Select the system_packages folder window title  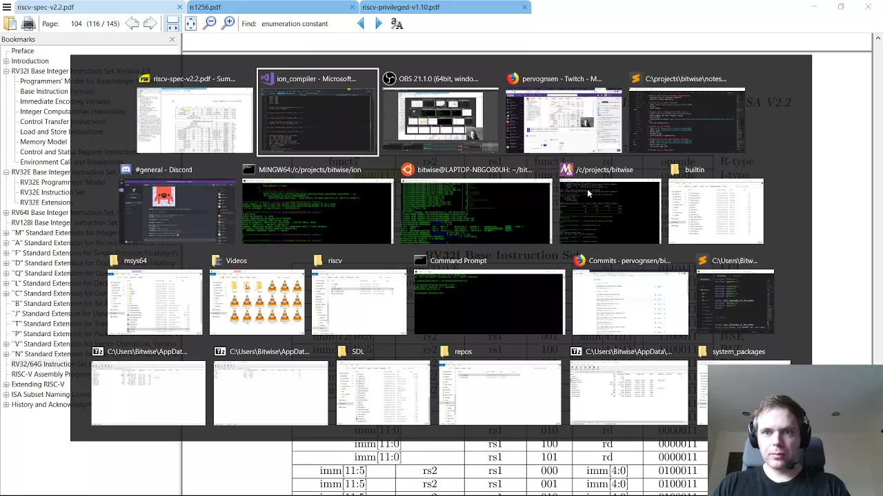(x=738, y=351)
